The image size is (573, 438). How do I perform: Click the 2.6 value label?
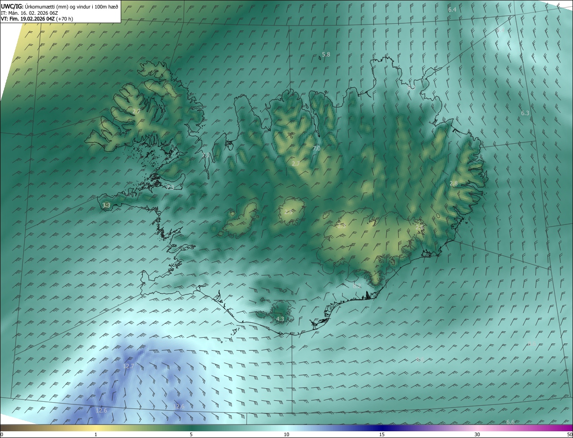point(419,228)
